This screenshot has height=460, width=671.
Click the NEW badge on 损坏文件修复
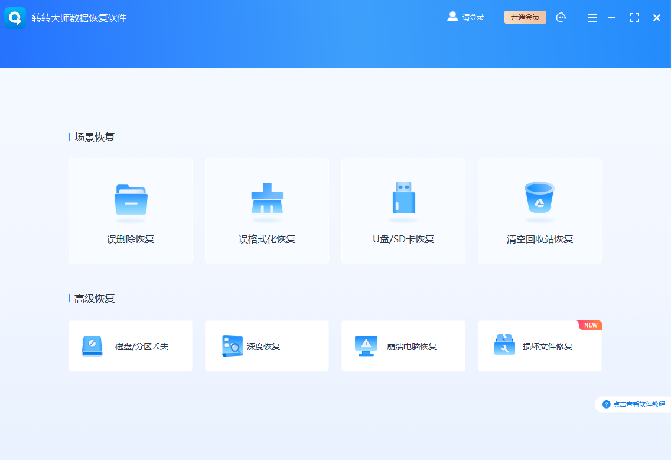tap(589, 325)
